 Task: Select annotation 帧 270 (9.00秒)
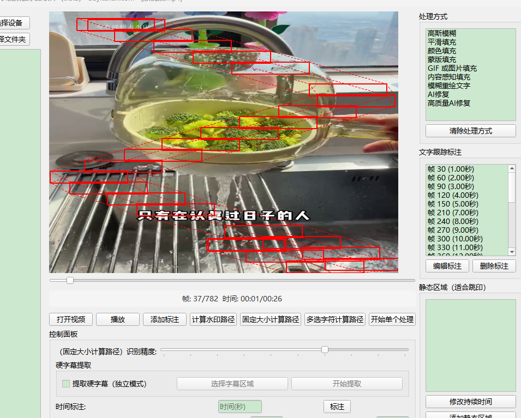453,230
